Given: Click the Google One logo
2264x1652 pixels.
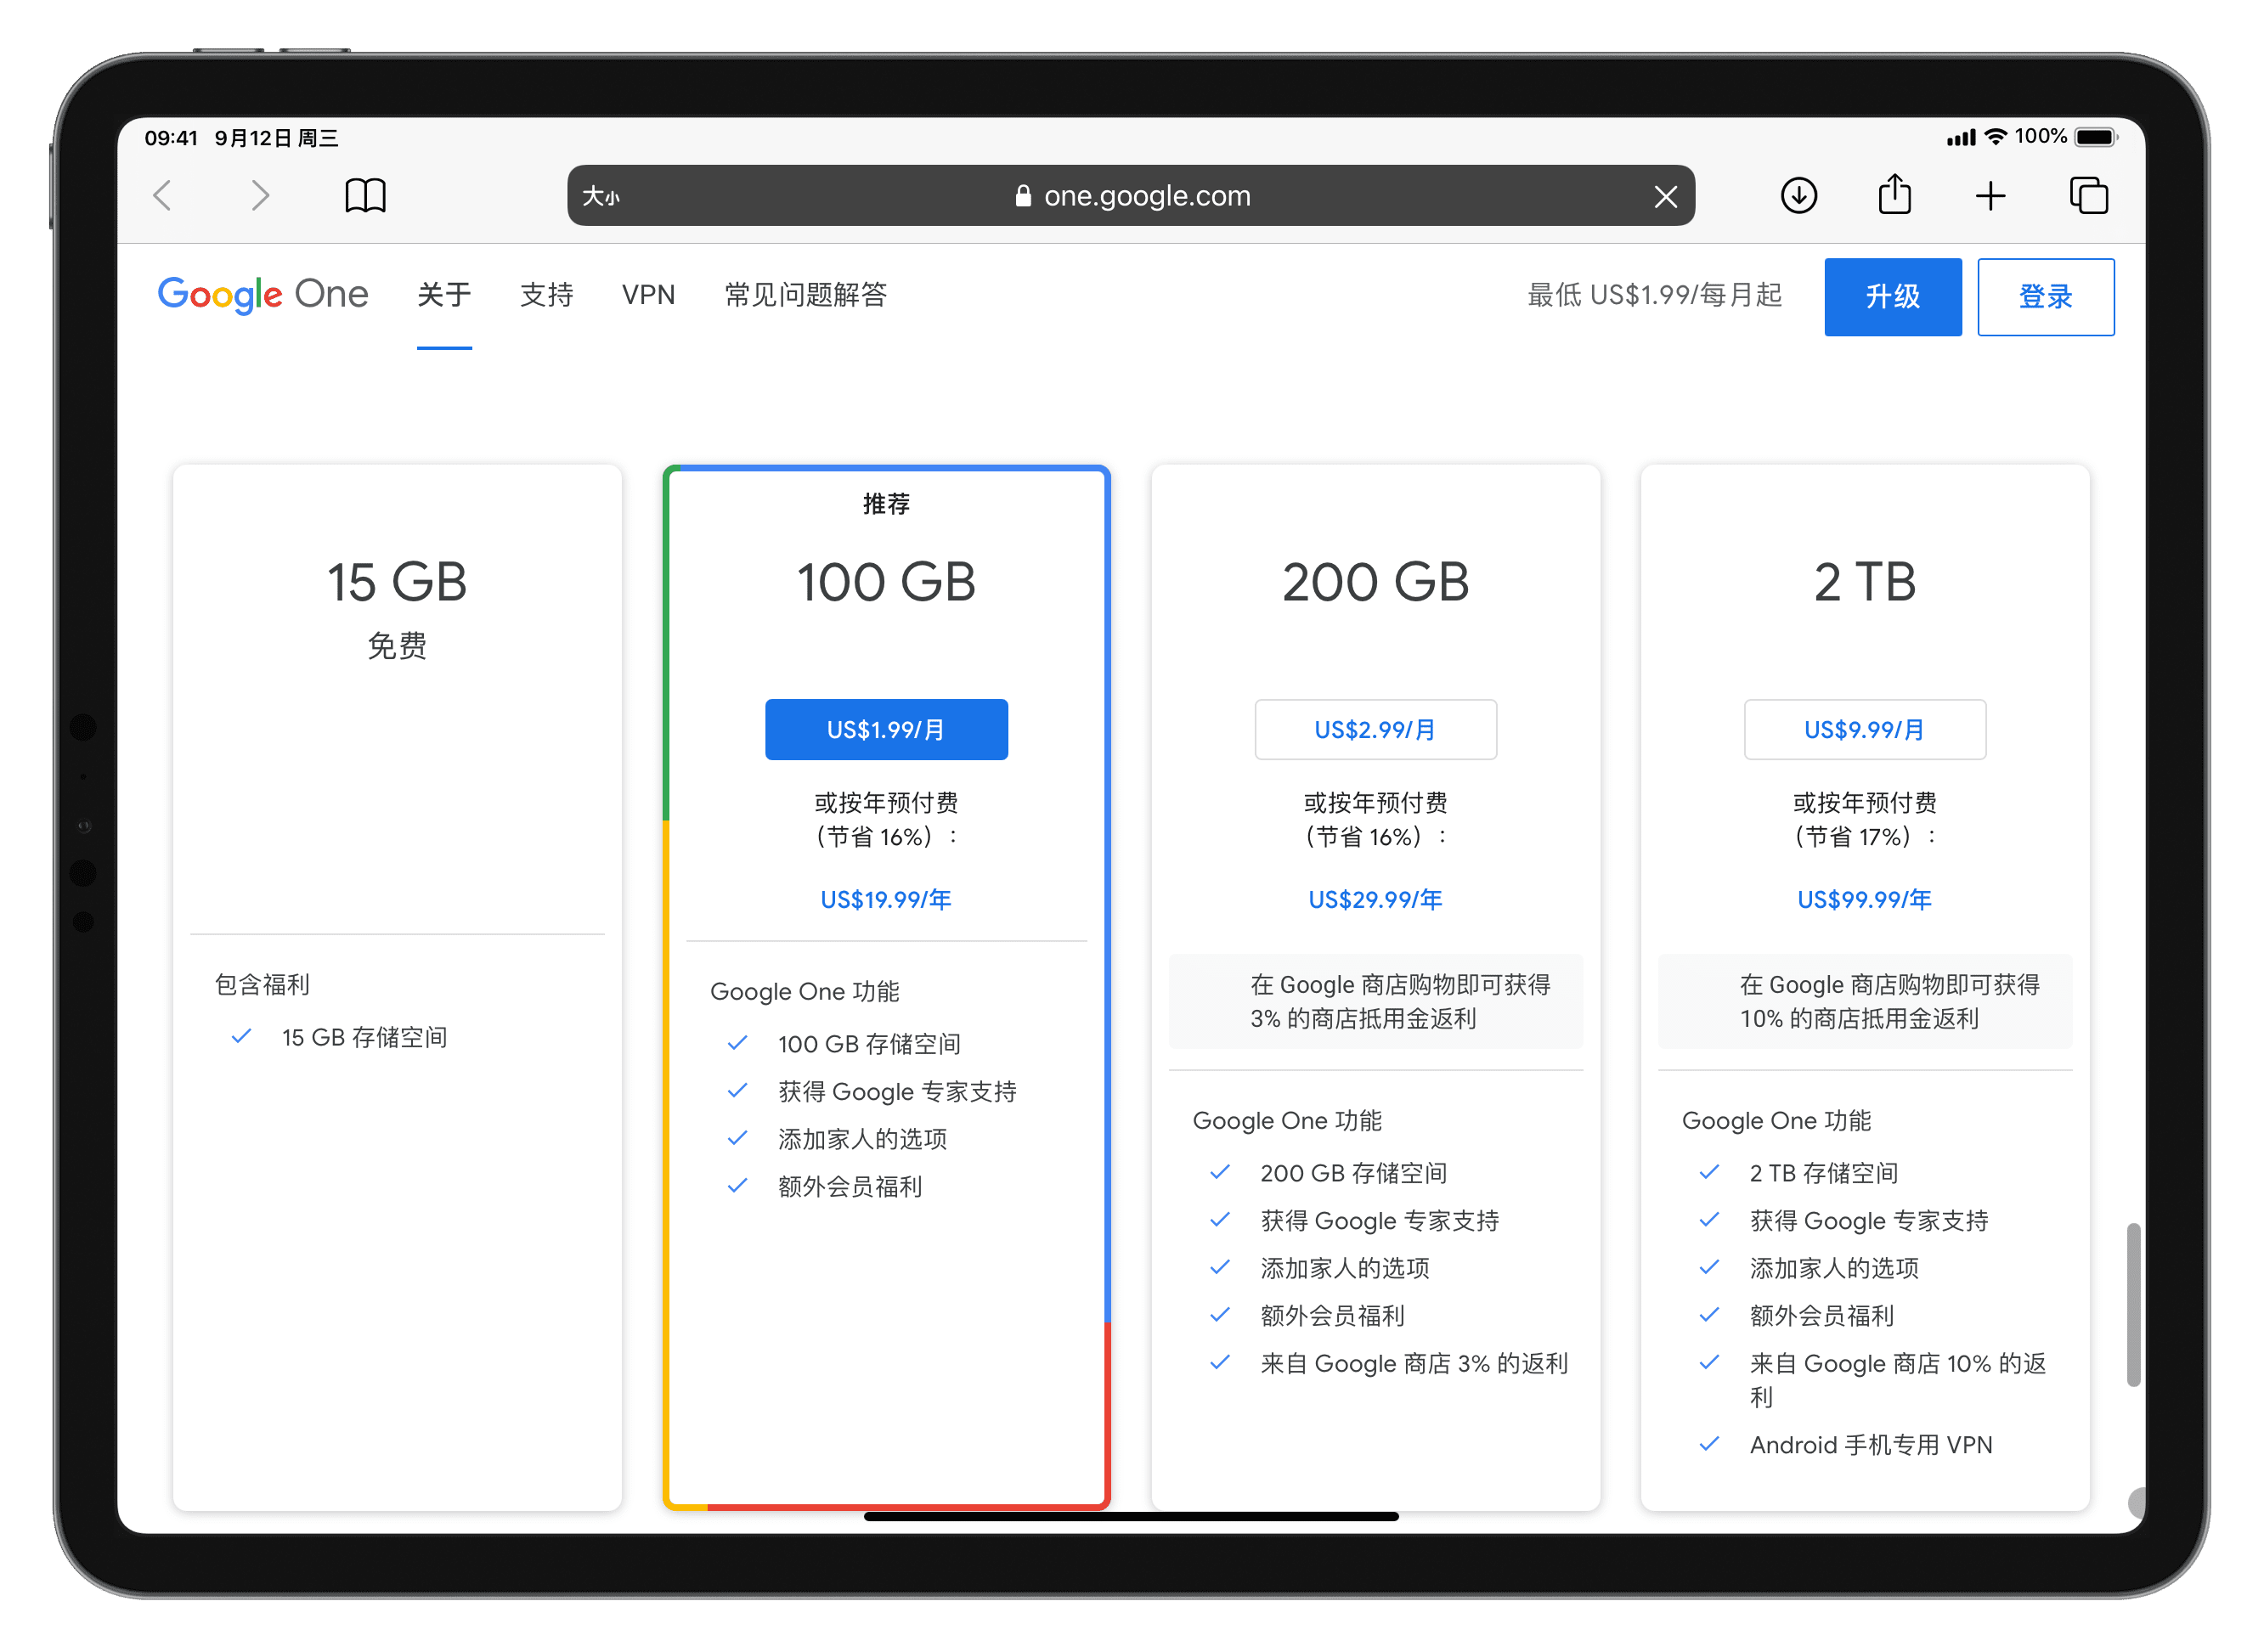Looking at the screenshot, I should 263,294.
